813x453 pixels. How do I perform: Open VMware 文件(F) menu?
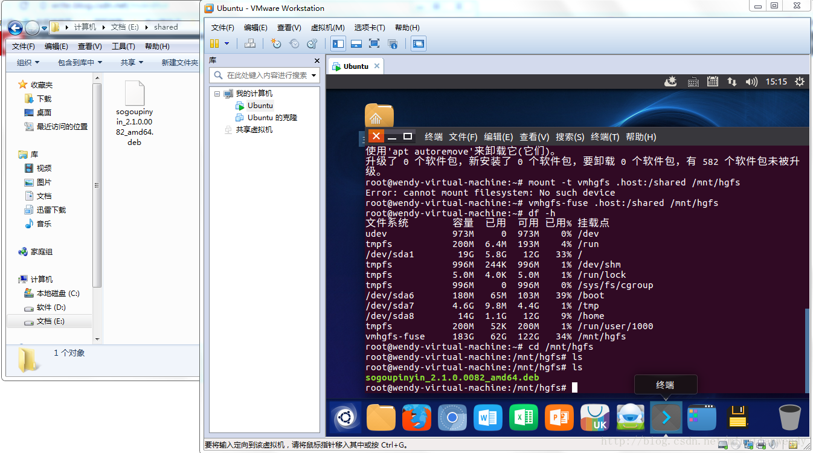pyautogui.click(x=222, y=28)
